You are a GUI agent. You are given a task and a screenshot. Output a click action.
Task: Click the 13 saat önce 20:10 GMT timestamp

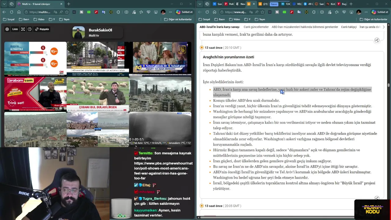coord(223,48)
